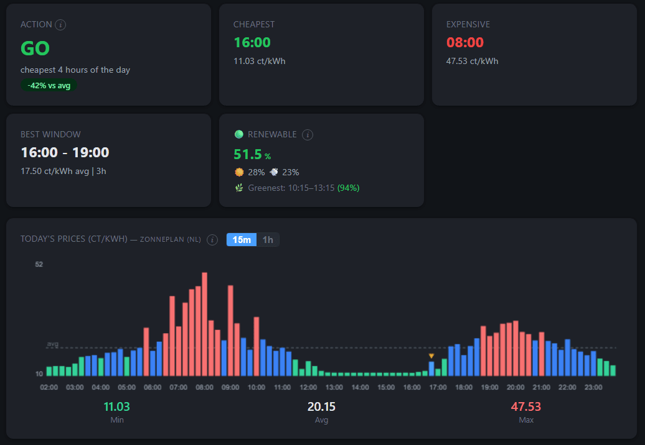Open the ACTION info tooltip
The width and height of the screenshot is (645, 445).
click(60, 25)
